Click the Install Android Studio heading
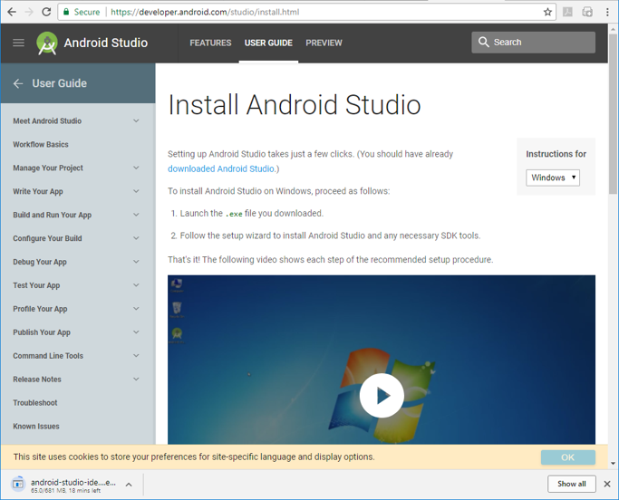Viewport: 619px width, 500px height. (295, 105)
